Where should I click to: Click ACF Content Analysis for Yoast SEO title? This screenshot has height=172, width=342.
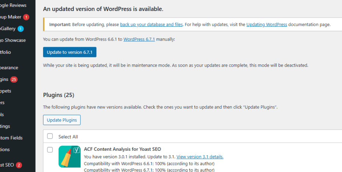click(122, 149)
